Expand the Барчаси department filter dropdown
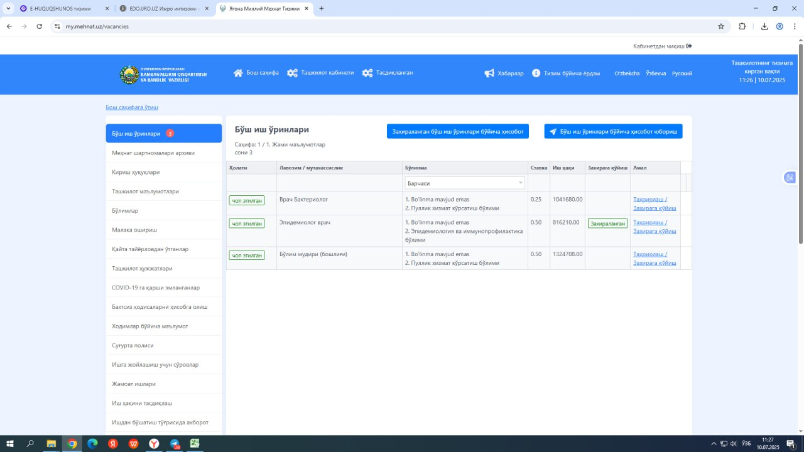Viewport: 804px width, 452px height. coord(464,183)
